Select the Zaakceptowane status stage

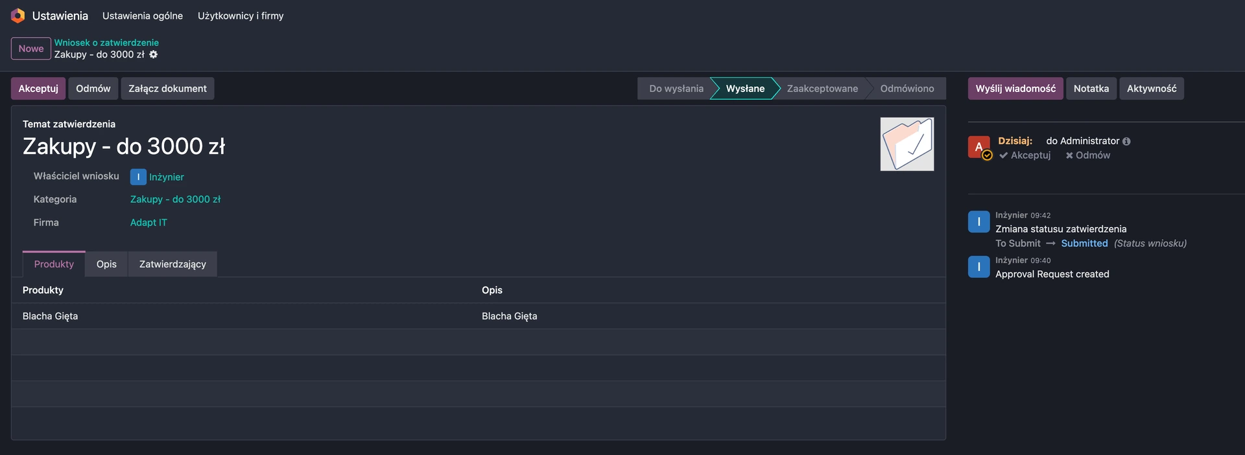tap(822, 89)
